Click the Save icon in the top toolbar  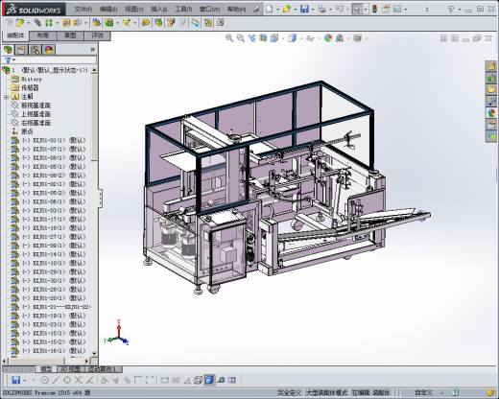pyautogui.click(x=304, y=9)
